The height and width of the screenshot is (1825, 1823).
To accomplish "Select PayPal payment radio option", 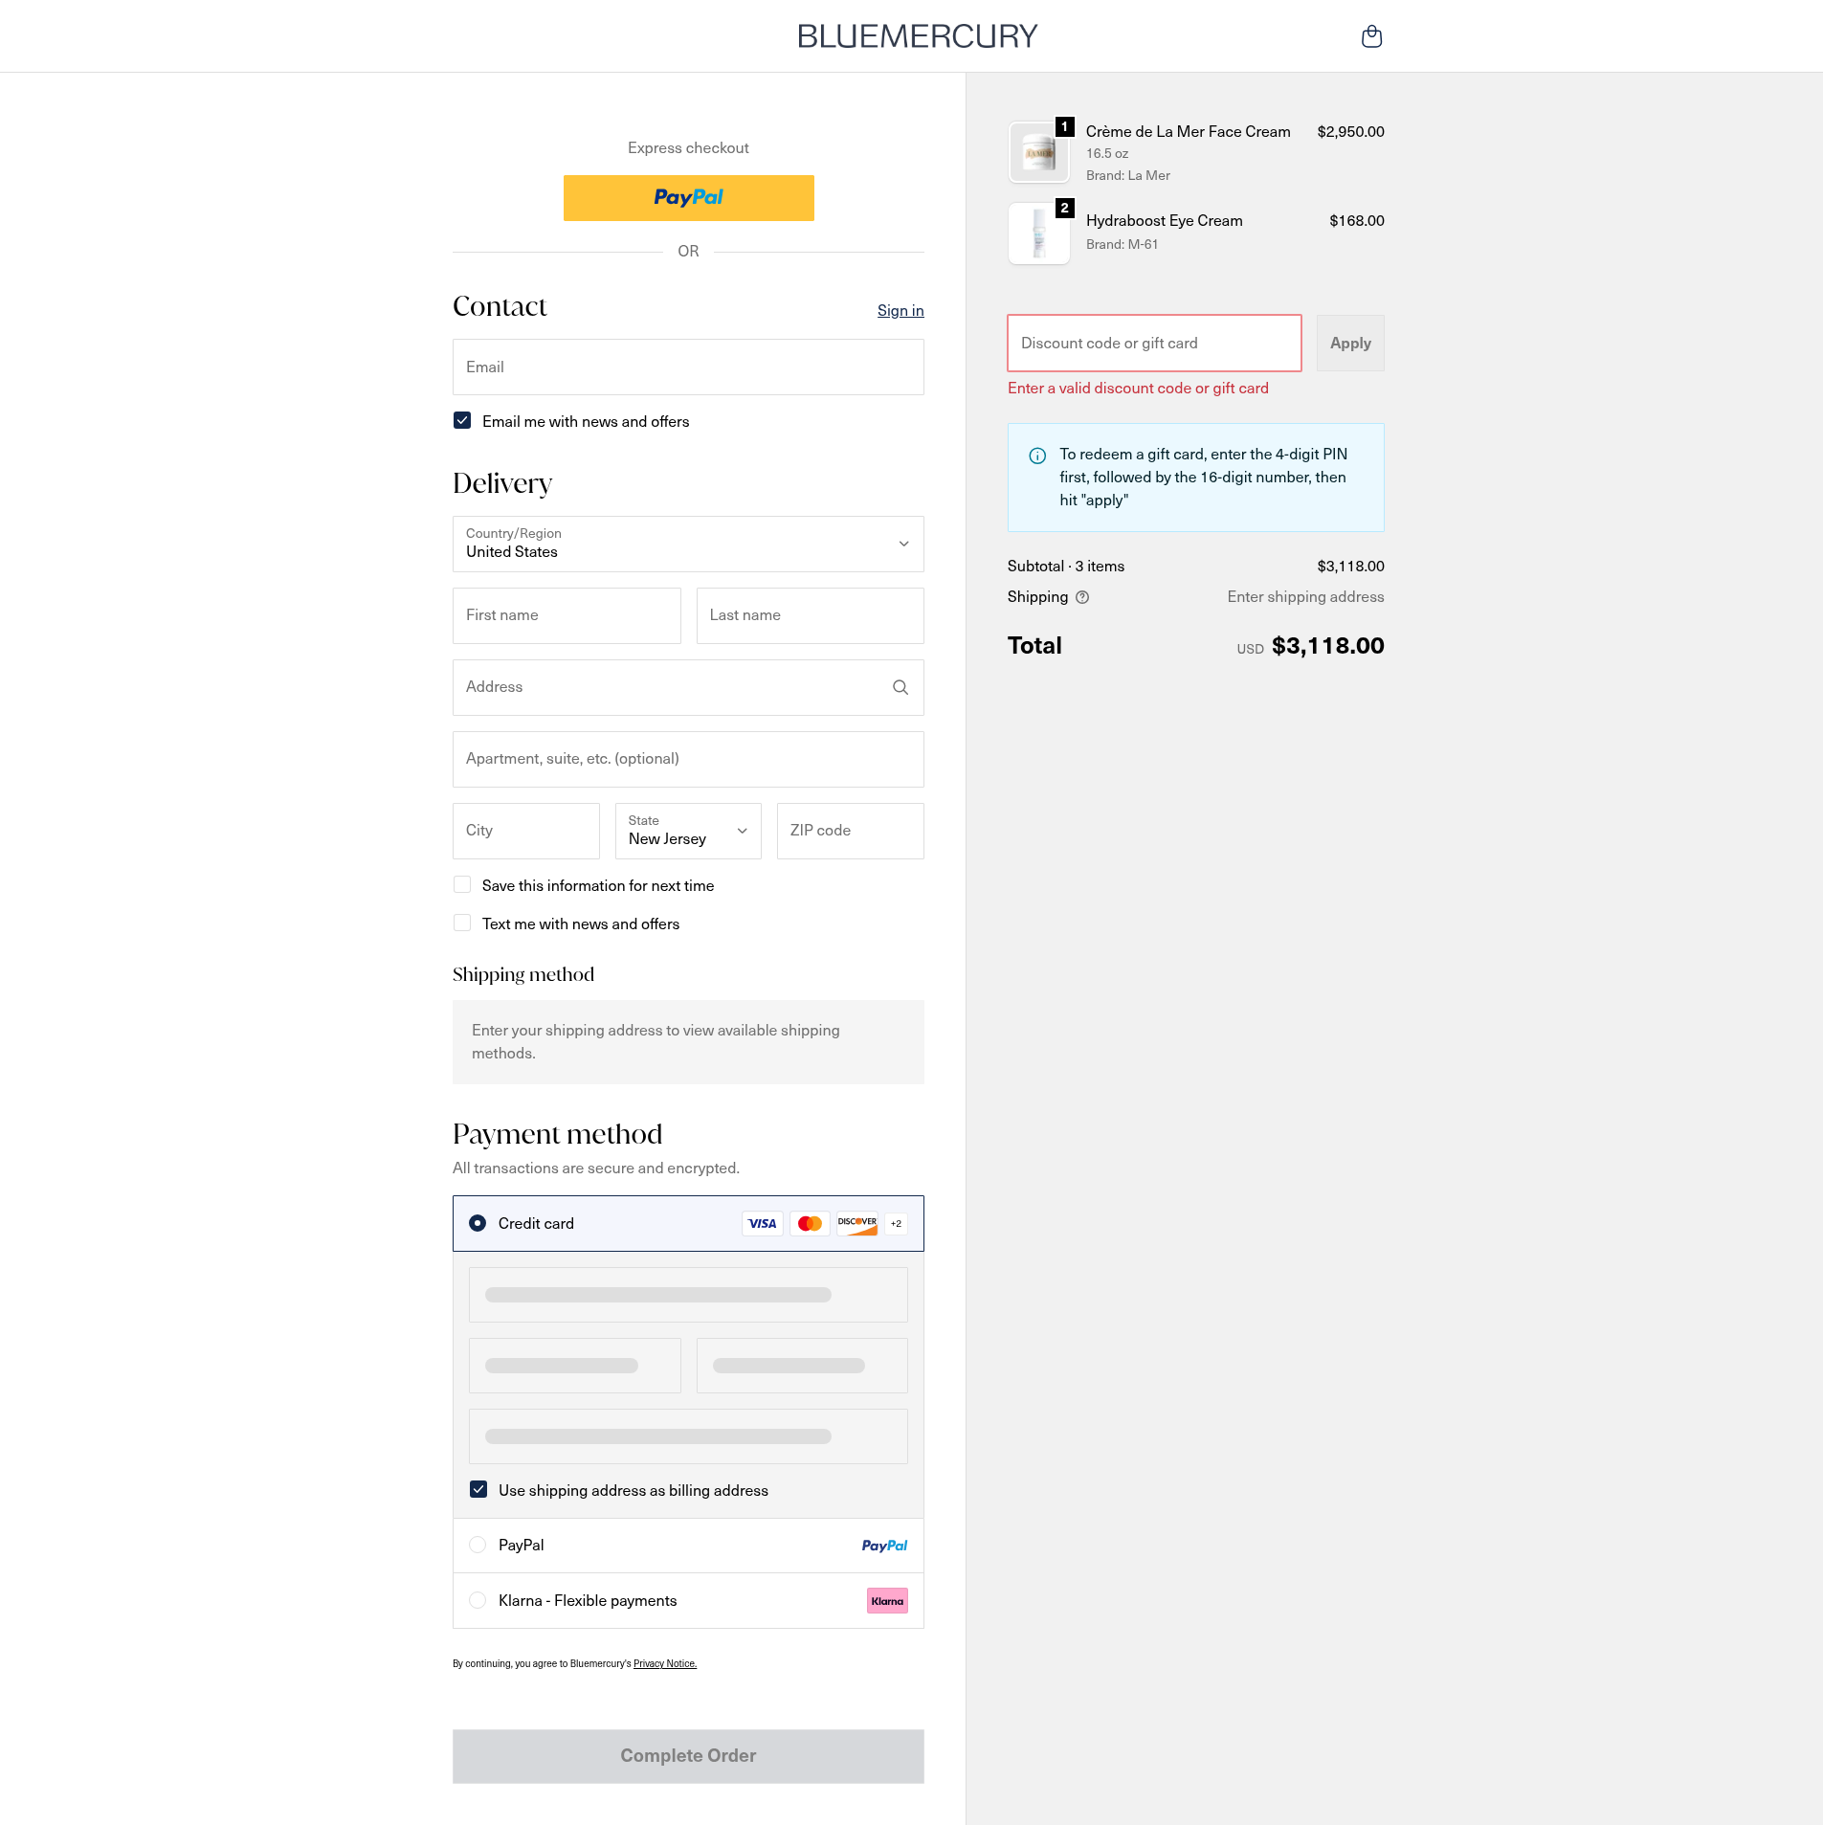I will click(x=478, y=1545).
